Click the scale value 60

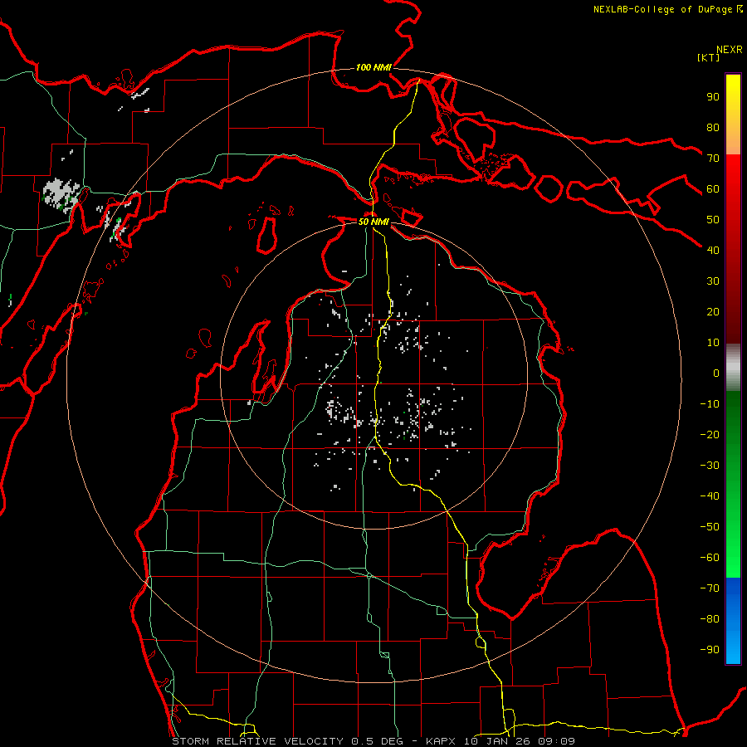click(x=713, y=188)
